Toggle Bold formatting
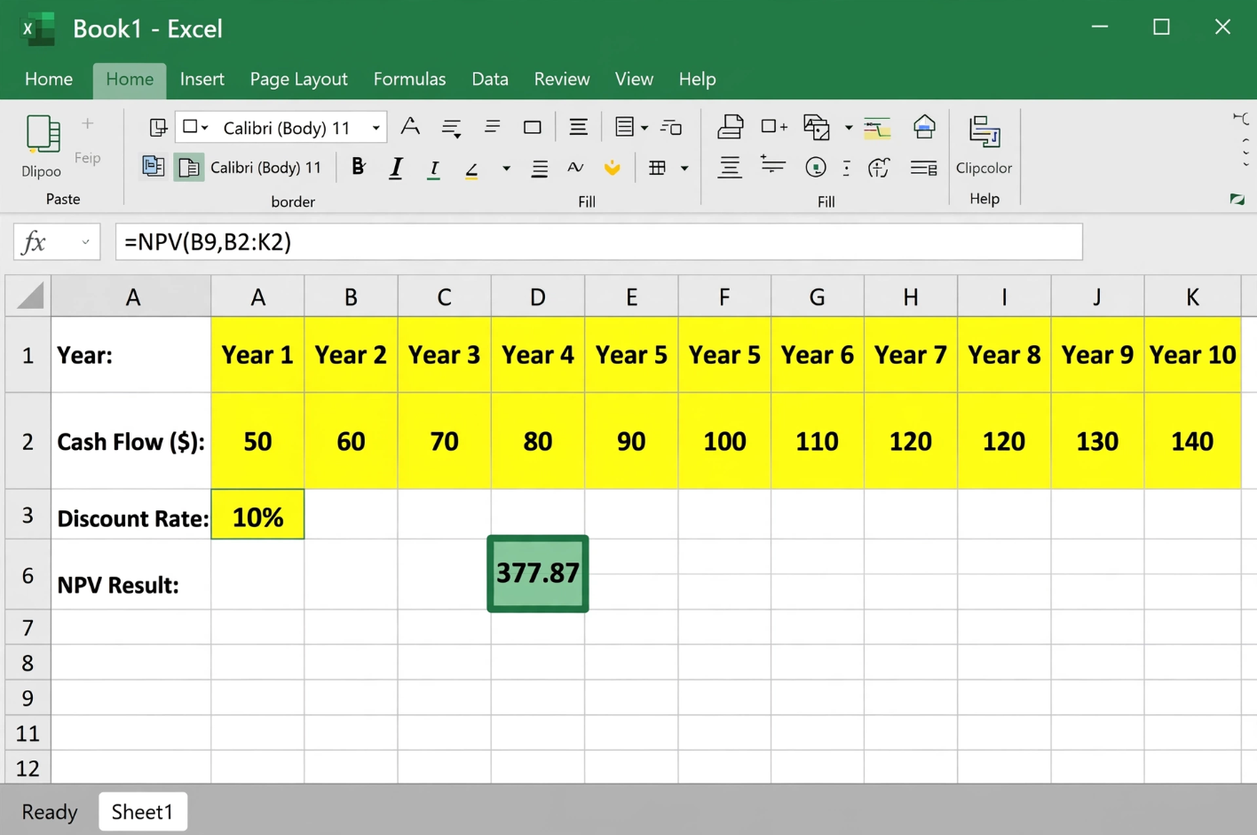Image resolution: width=1257 pixels, height=835 pixels. tap(358, 167)
